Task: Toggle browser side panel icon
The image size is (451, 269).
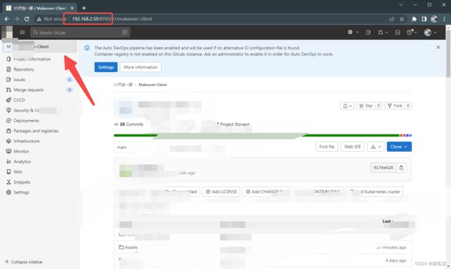Action: (424, 19)
